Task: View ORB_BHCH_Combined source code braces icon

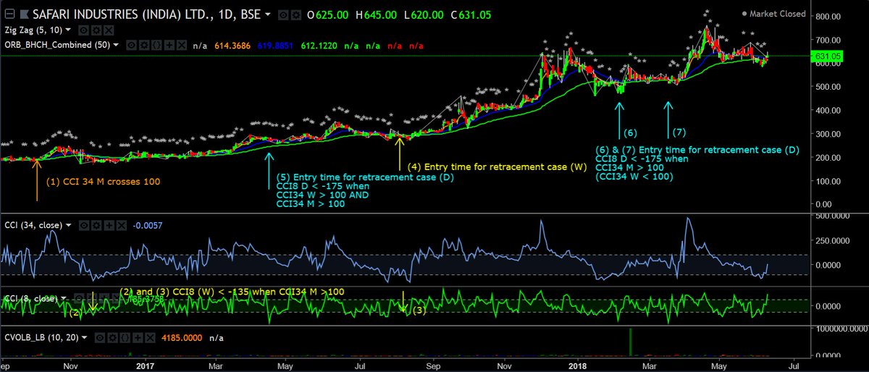Action: coord(156,45)
